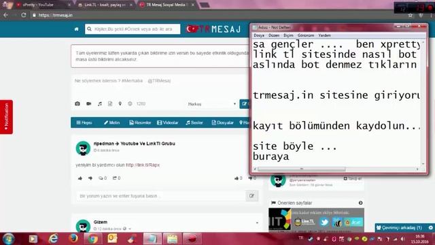Image resolution: width=435 pixels, height=245 pixels.
Task: Open the Görünüm menu in Notepad
Action: coord(306,35)
